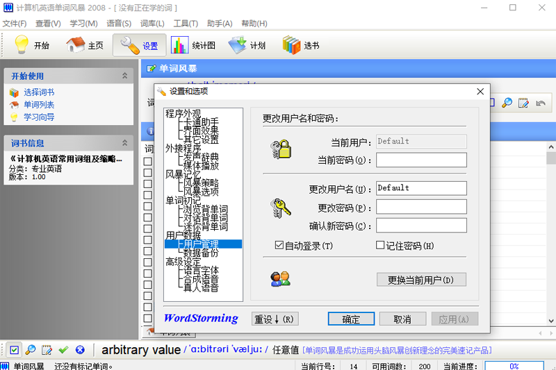Select 界面效果 in settings tree
Image resolution: width=556 pixels, height=370 pixels.
[201, 131]
